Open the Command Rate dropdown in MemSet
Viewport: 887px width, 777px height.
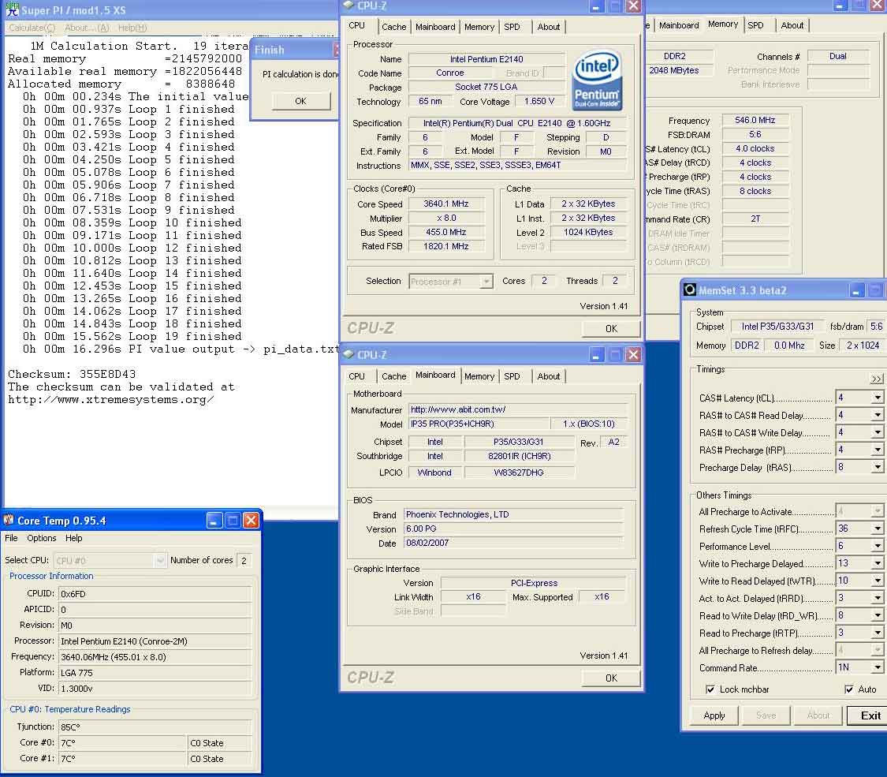[x=877, y=668]
